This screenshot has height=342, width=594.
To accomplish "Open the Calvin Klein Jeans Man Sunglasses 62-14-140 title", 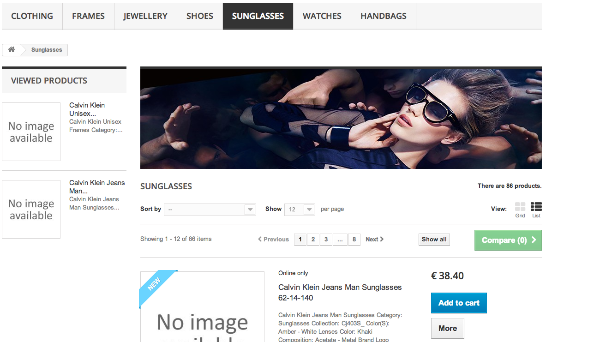I will click(x=340, y=293).
